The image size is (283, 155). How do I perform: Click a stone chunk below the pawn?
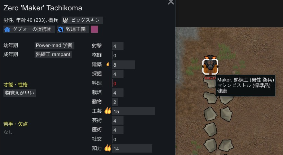click(x=210, y=98)
